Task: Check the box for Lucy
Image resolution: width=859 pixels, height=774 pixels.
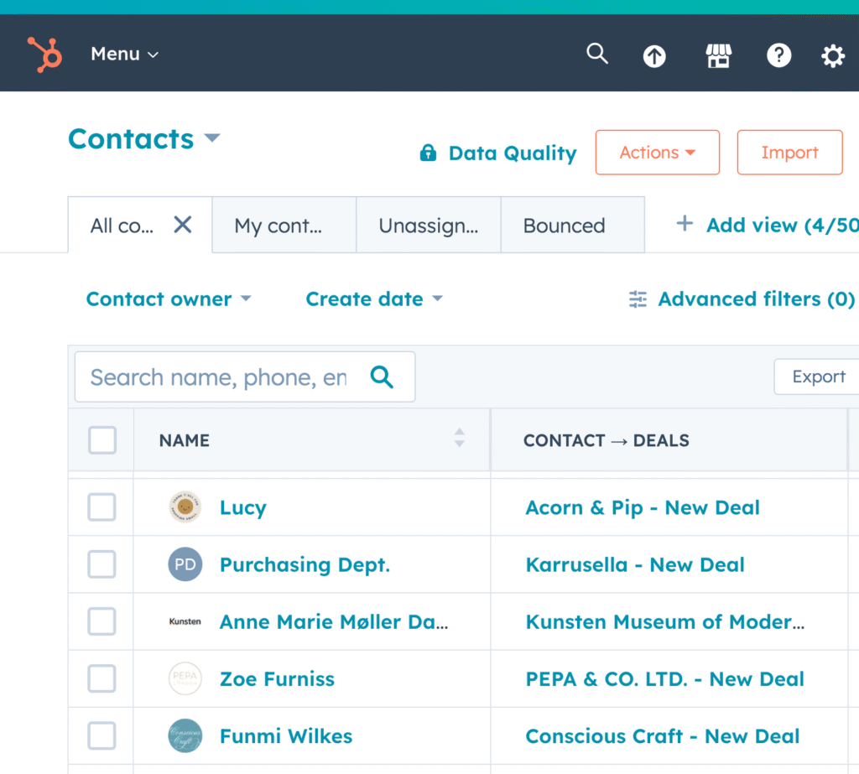Action: coord(102,506)
